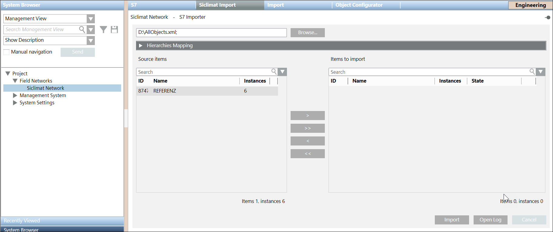Click the Open Log button
The height and width of the screenshot is (232, 553).
[x=490, y=220]
